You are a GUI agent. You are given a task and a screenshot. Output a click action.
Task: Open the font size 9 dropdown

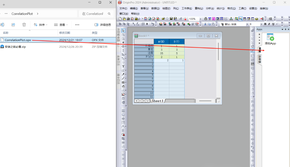[x=261, y=24]
